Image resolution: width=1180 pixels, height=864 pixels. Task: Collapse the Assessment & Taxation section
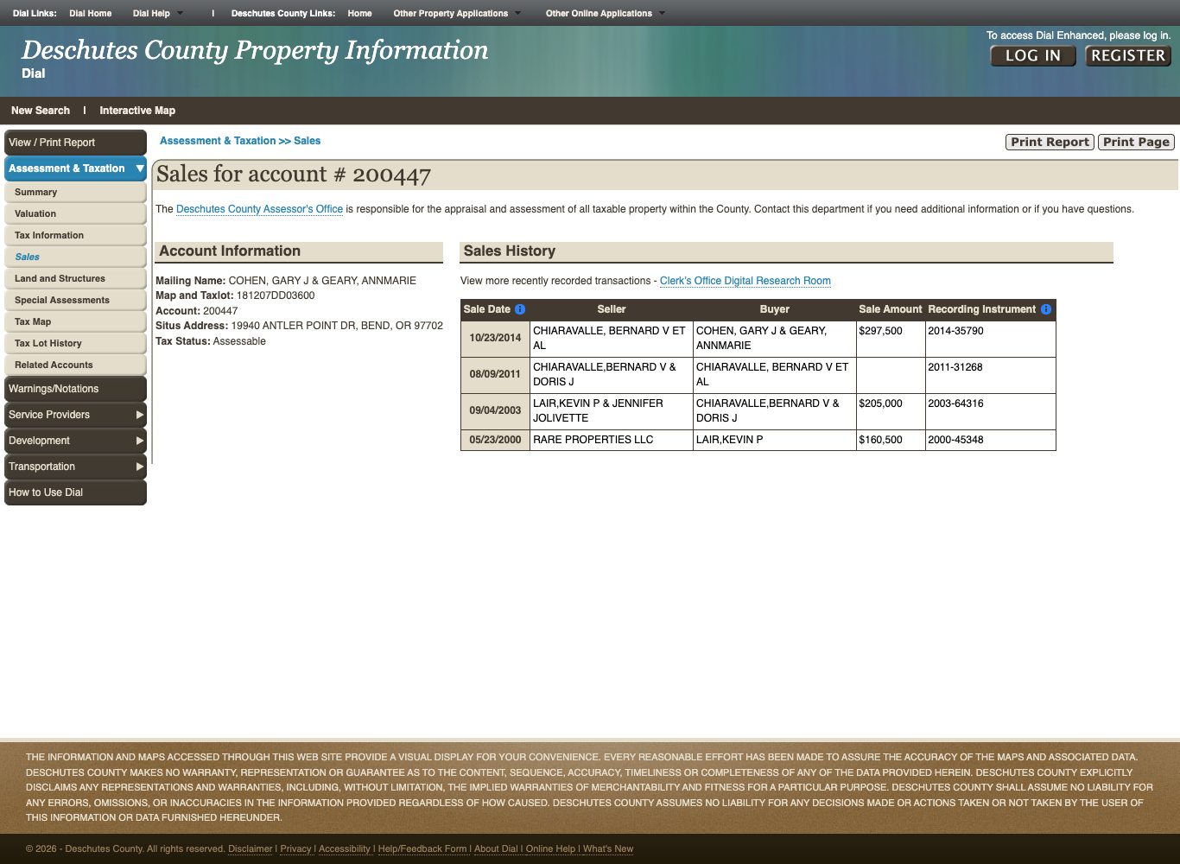tap(140, 168)
